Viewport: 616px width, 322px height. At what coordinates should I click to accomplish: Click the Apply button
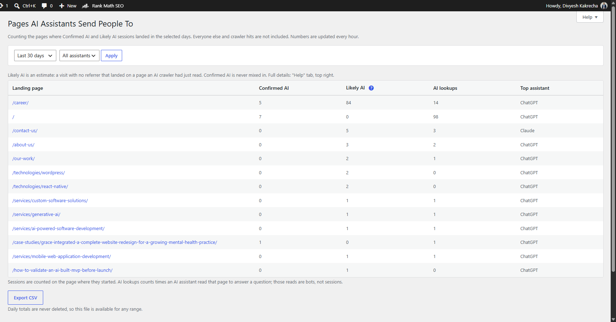(112, 55)
